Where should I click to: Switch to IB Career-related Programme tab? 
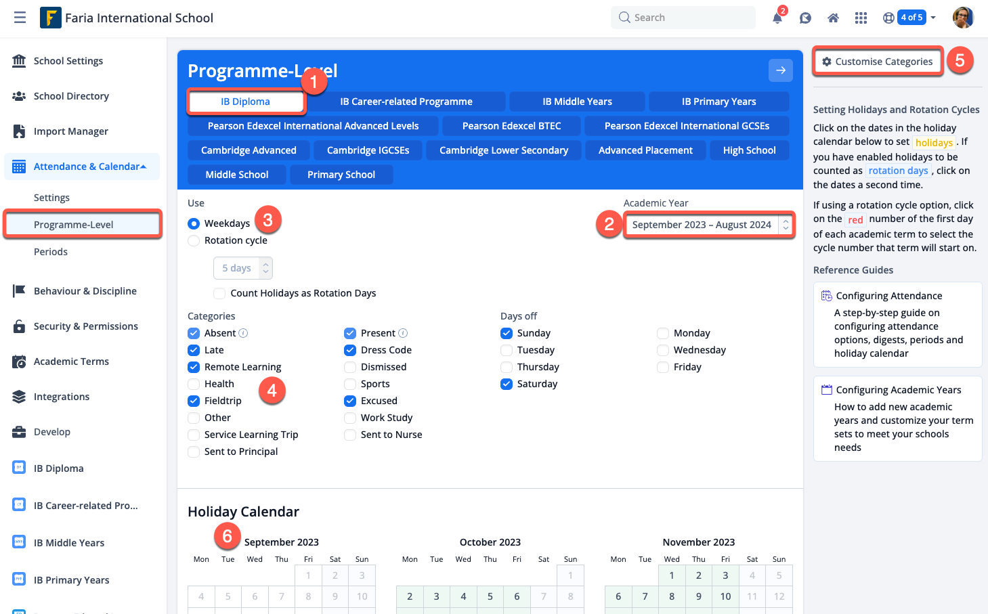[x=406, y=102]
